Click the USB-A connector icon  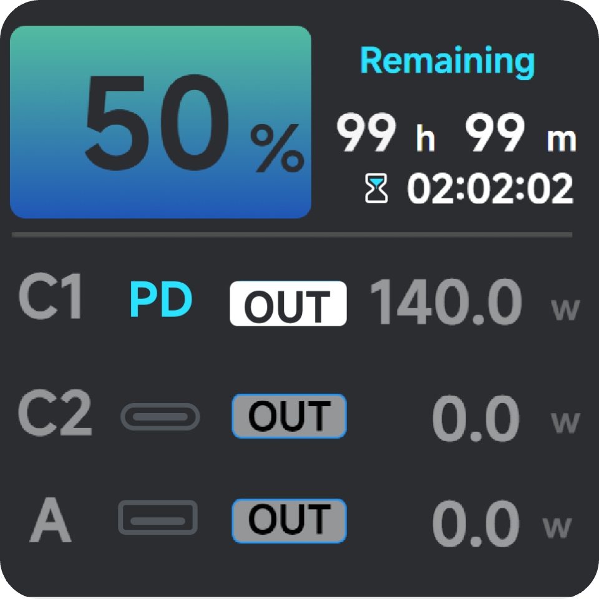click(x=158, y=518)
